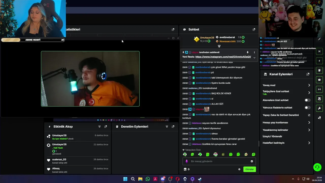Click sudenaz_03 username on öylemi diyosunuz message
325x183 pixels.
195,128
